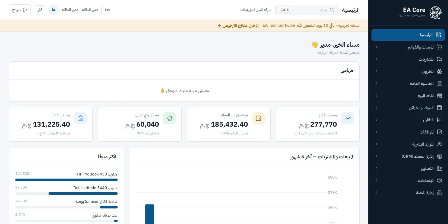Click the bar chart icon for التقارير

coord(440,120)
